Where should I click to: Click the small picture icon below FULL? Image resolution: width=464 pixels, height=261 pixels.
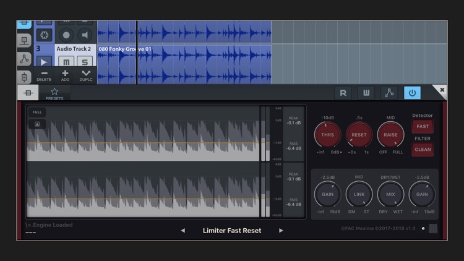pyautogui.click(x=37, y=124)
